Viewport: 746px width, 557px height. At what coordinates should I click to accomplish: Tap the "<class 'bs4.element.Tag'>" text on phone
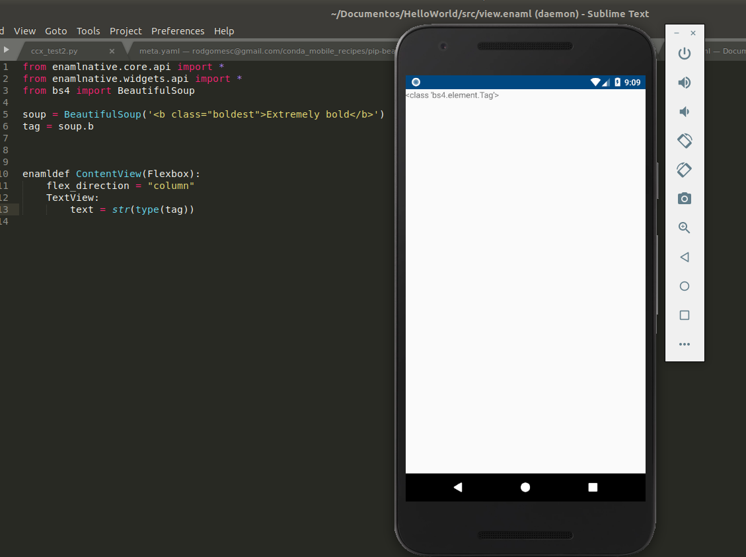pyautogui.click(x=452, y=95)
